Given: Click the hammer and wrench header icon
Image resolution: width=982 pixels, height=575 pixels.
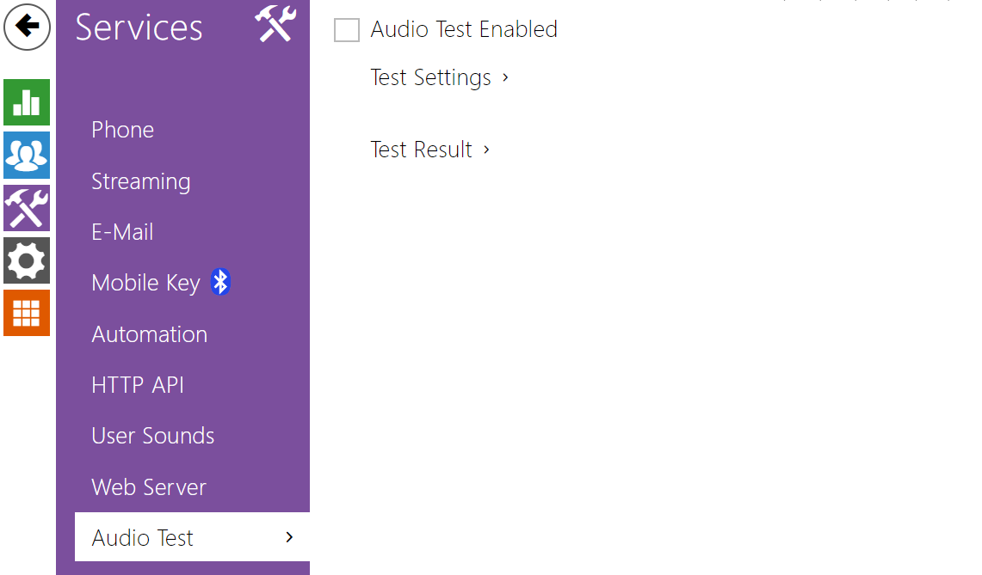Looking at the screenshot, I should (275, 24).
